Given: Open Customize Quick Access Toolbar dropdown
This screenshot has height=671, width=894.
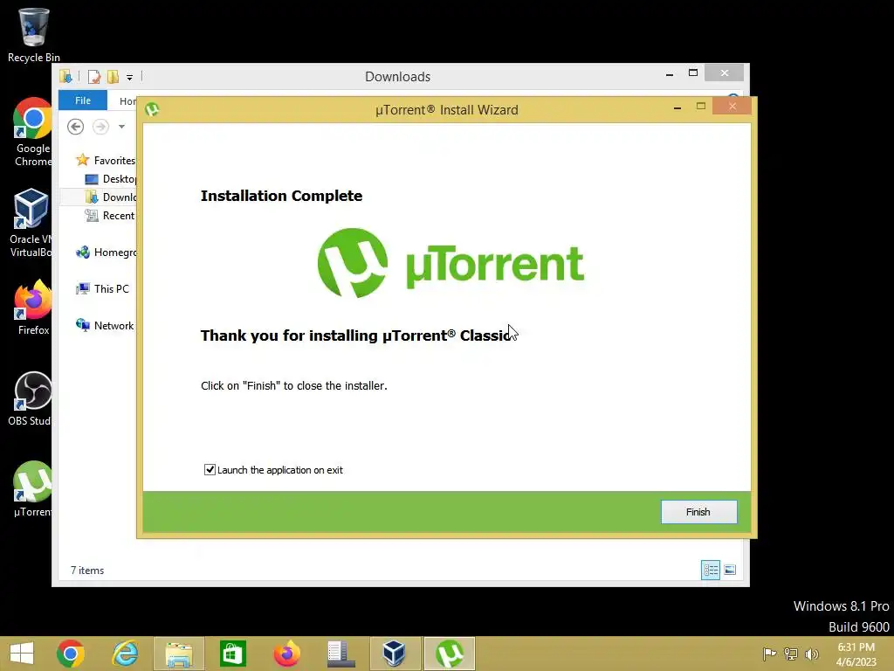Looking at the screenshot, I should tap(129, 77).
